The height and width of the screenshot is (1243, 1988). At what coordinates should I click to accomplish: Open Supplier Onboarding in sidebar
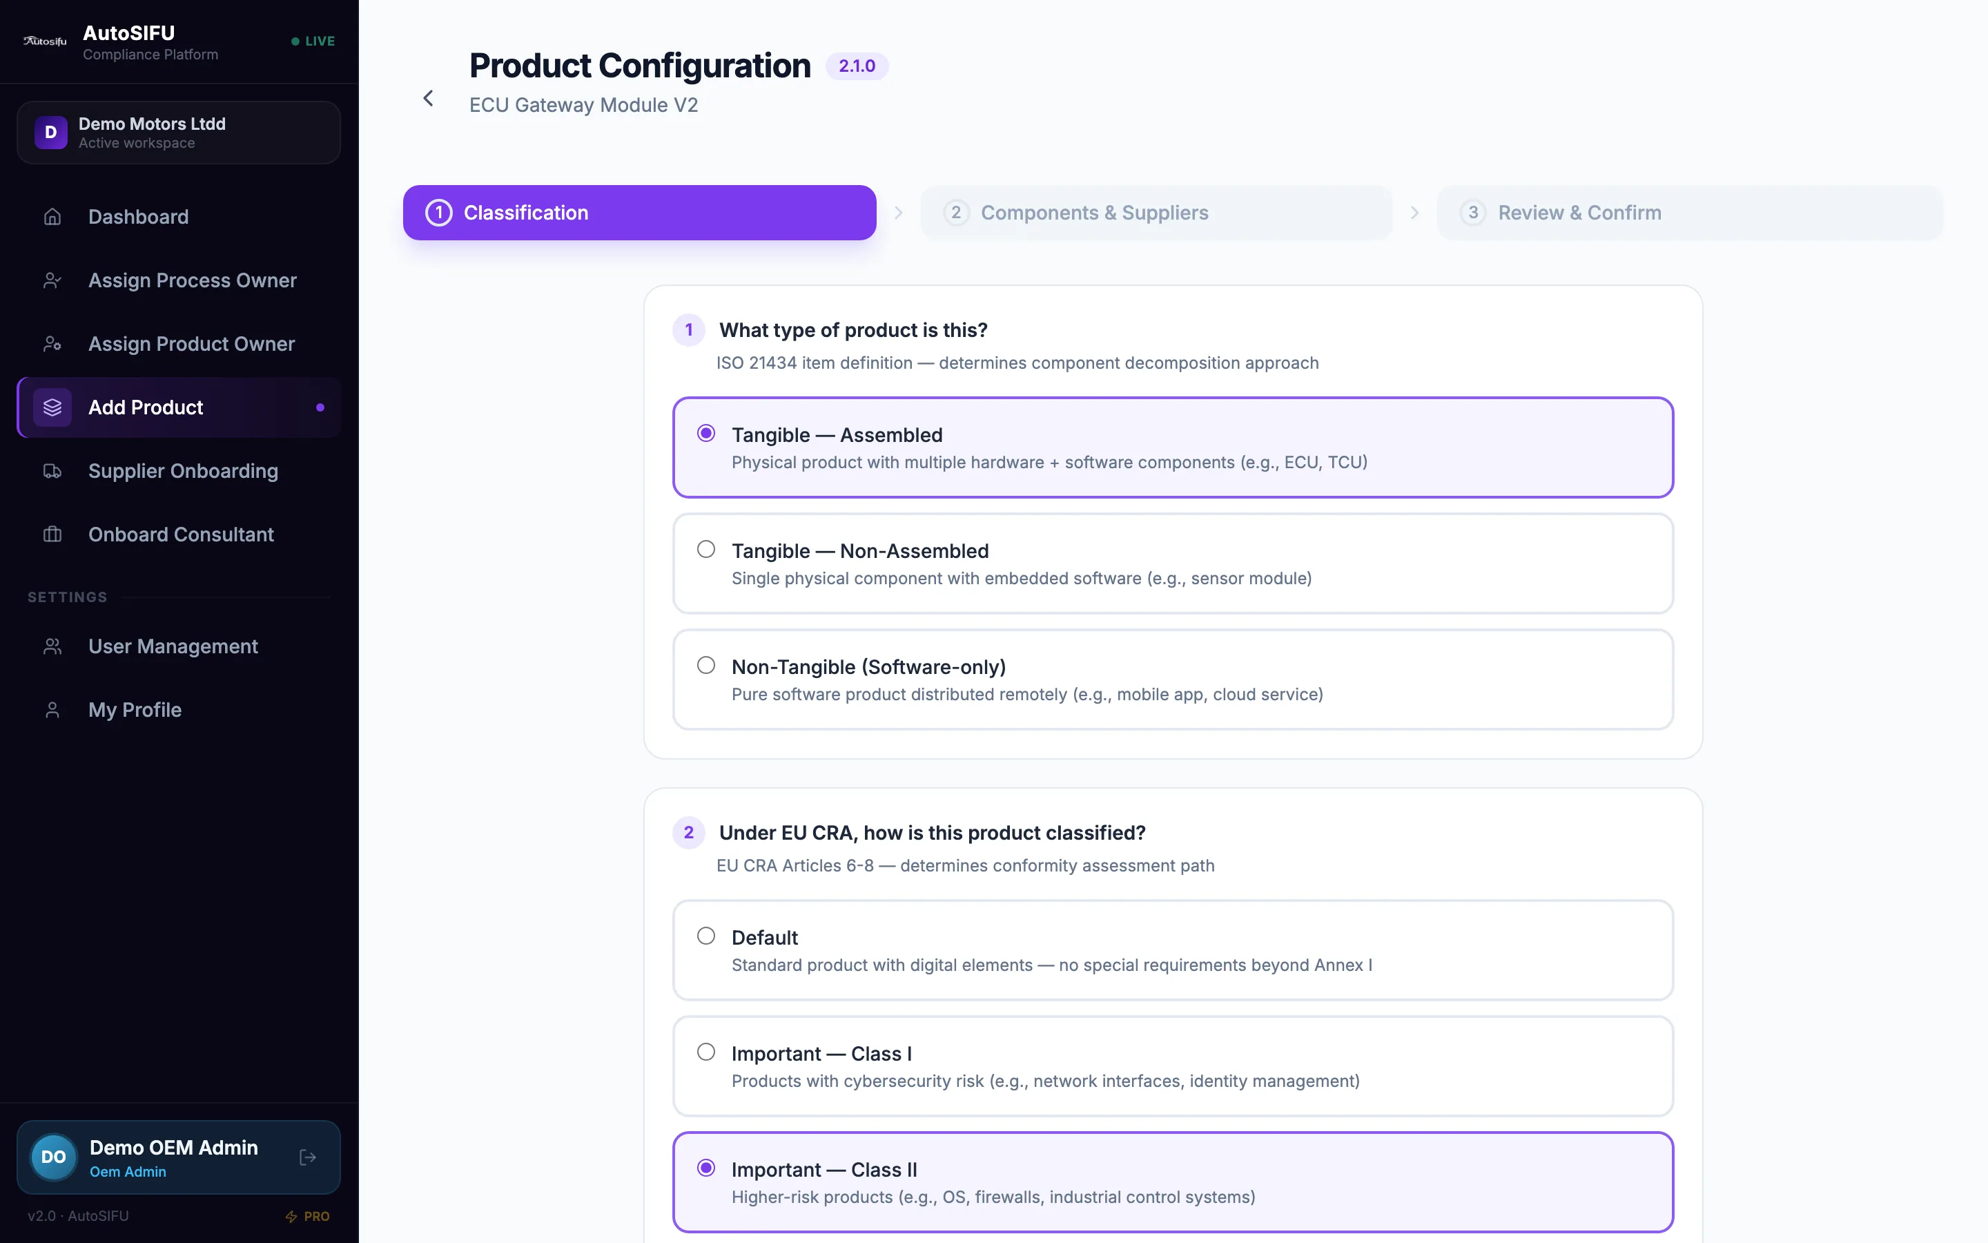coord(178,471)
